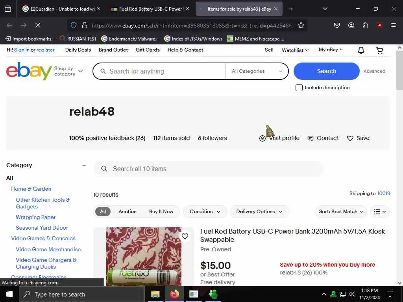Open the Pocket save icon
Viewport: 403px width, 302px height.
[x=337, y=25]
